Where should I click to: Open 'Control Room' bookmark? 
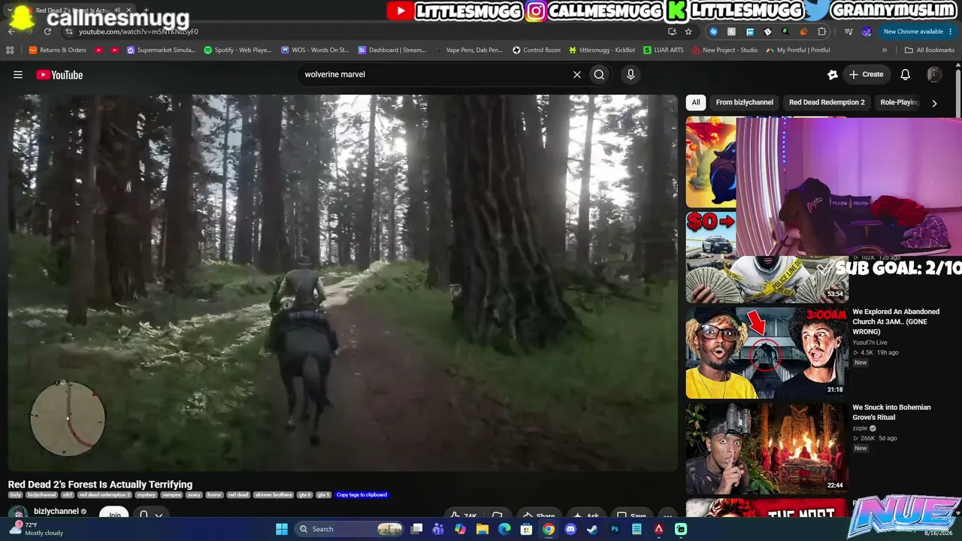[x=537, y=50]
